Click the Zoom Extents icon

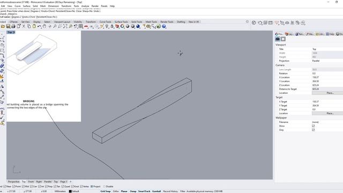tap(65, 26)
